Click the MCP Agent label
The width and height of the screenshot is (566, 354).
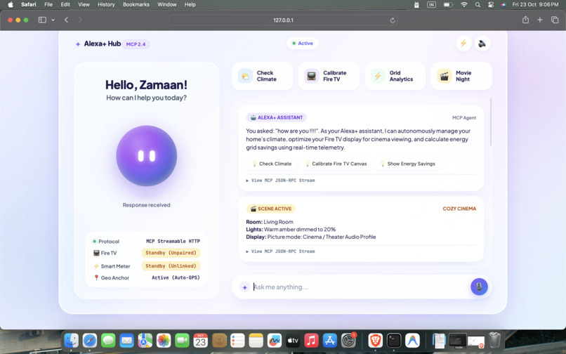464,118
